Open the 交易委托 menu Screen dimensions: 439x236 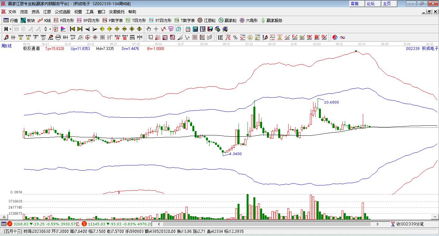point(117,12)
